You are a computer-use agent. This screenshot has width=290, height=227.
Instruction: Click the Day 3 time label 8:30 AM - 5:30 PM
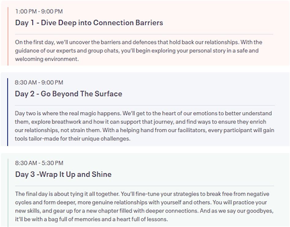[39, 163]
